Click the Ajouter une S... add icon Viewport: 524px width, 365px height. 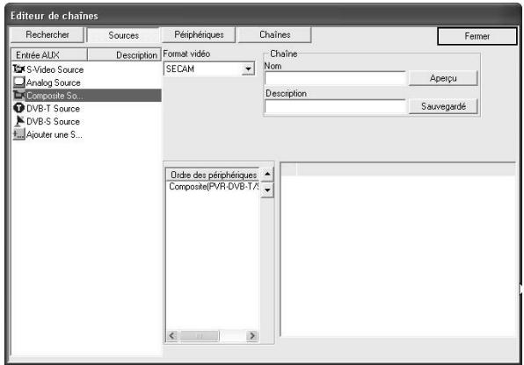18,134
